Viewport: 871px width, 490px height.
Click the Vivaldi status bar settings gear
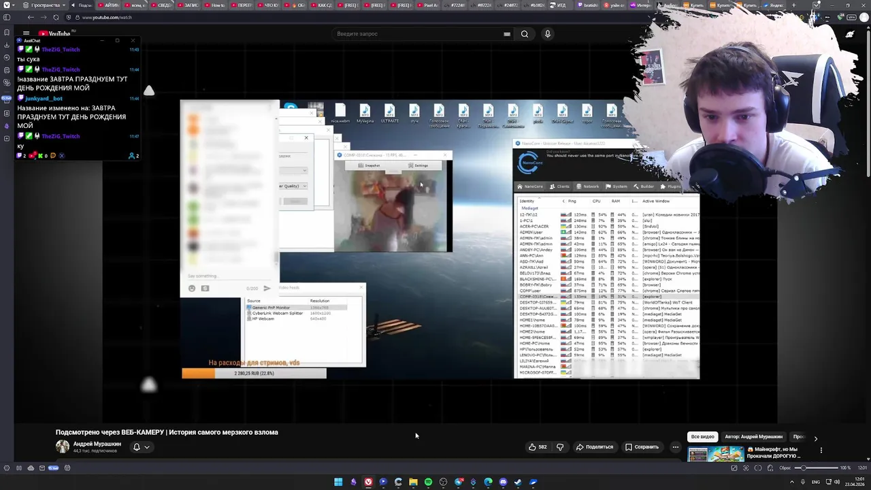point(7,468)
